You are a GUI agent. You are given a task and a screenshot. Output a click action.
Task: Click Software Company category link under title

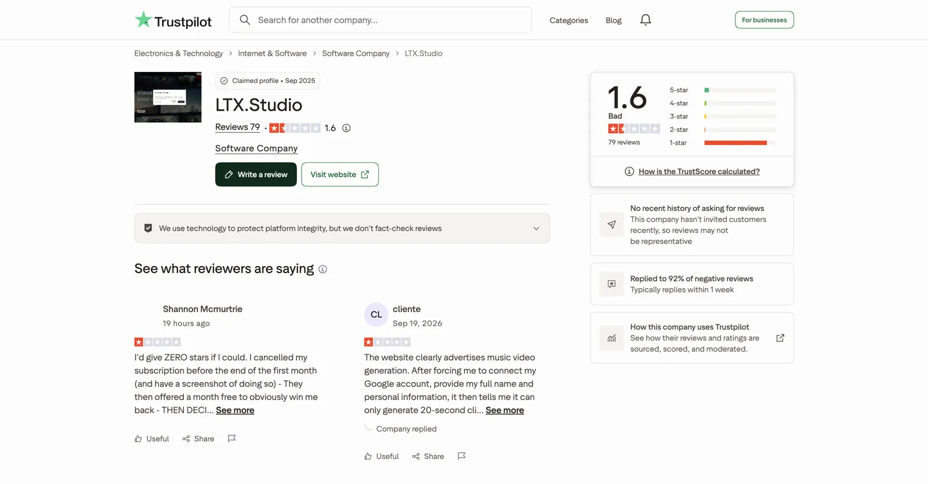[x=256, y=148]
